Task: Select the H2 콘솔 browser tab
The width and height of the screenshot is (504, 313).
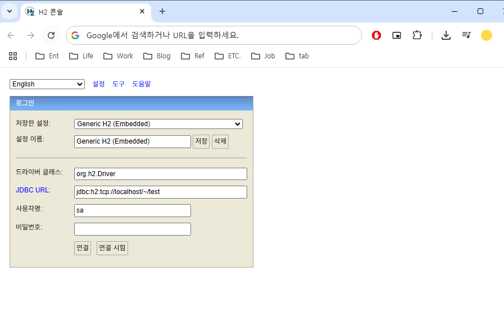Action: pos(85,12)
